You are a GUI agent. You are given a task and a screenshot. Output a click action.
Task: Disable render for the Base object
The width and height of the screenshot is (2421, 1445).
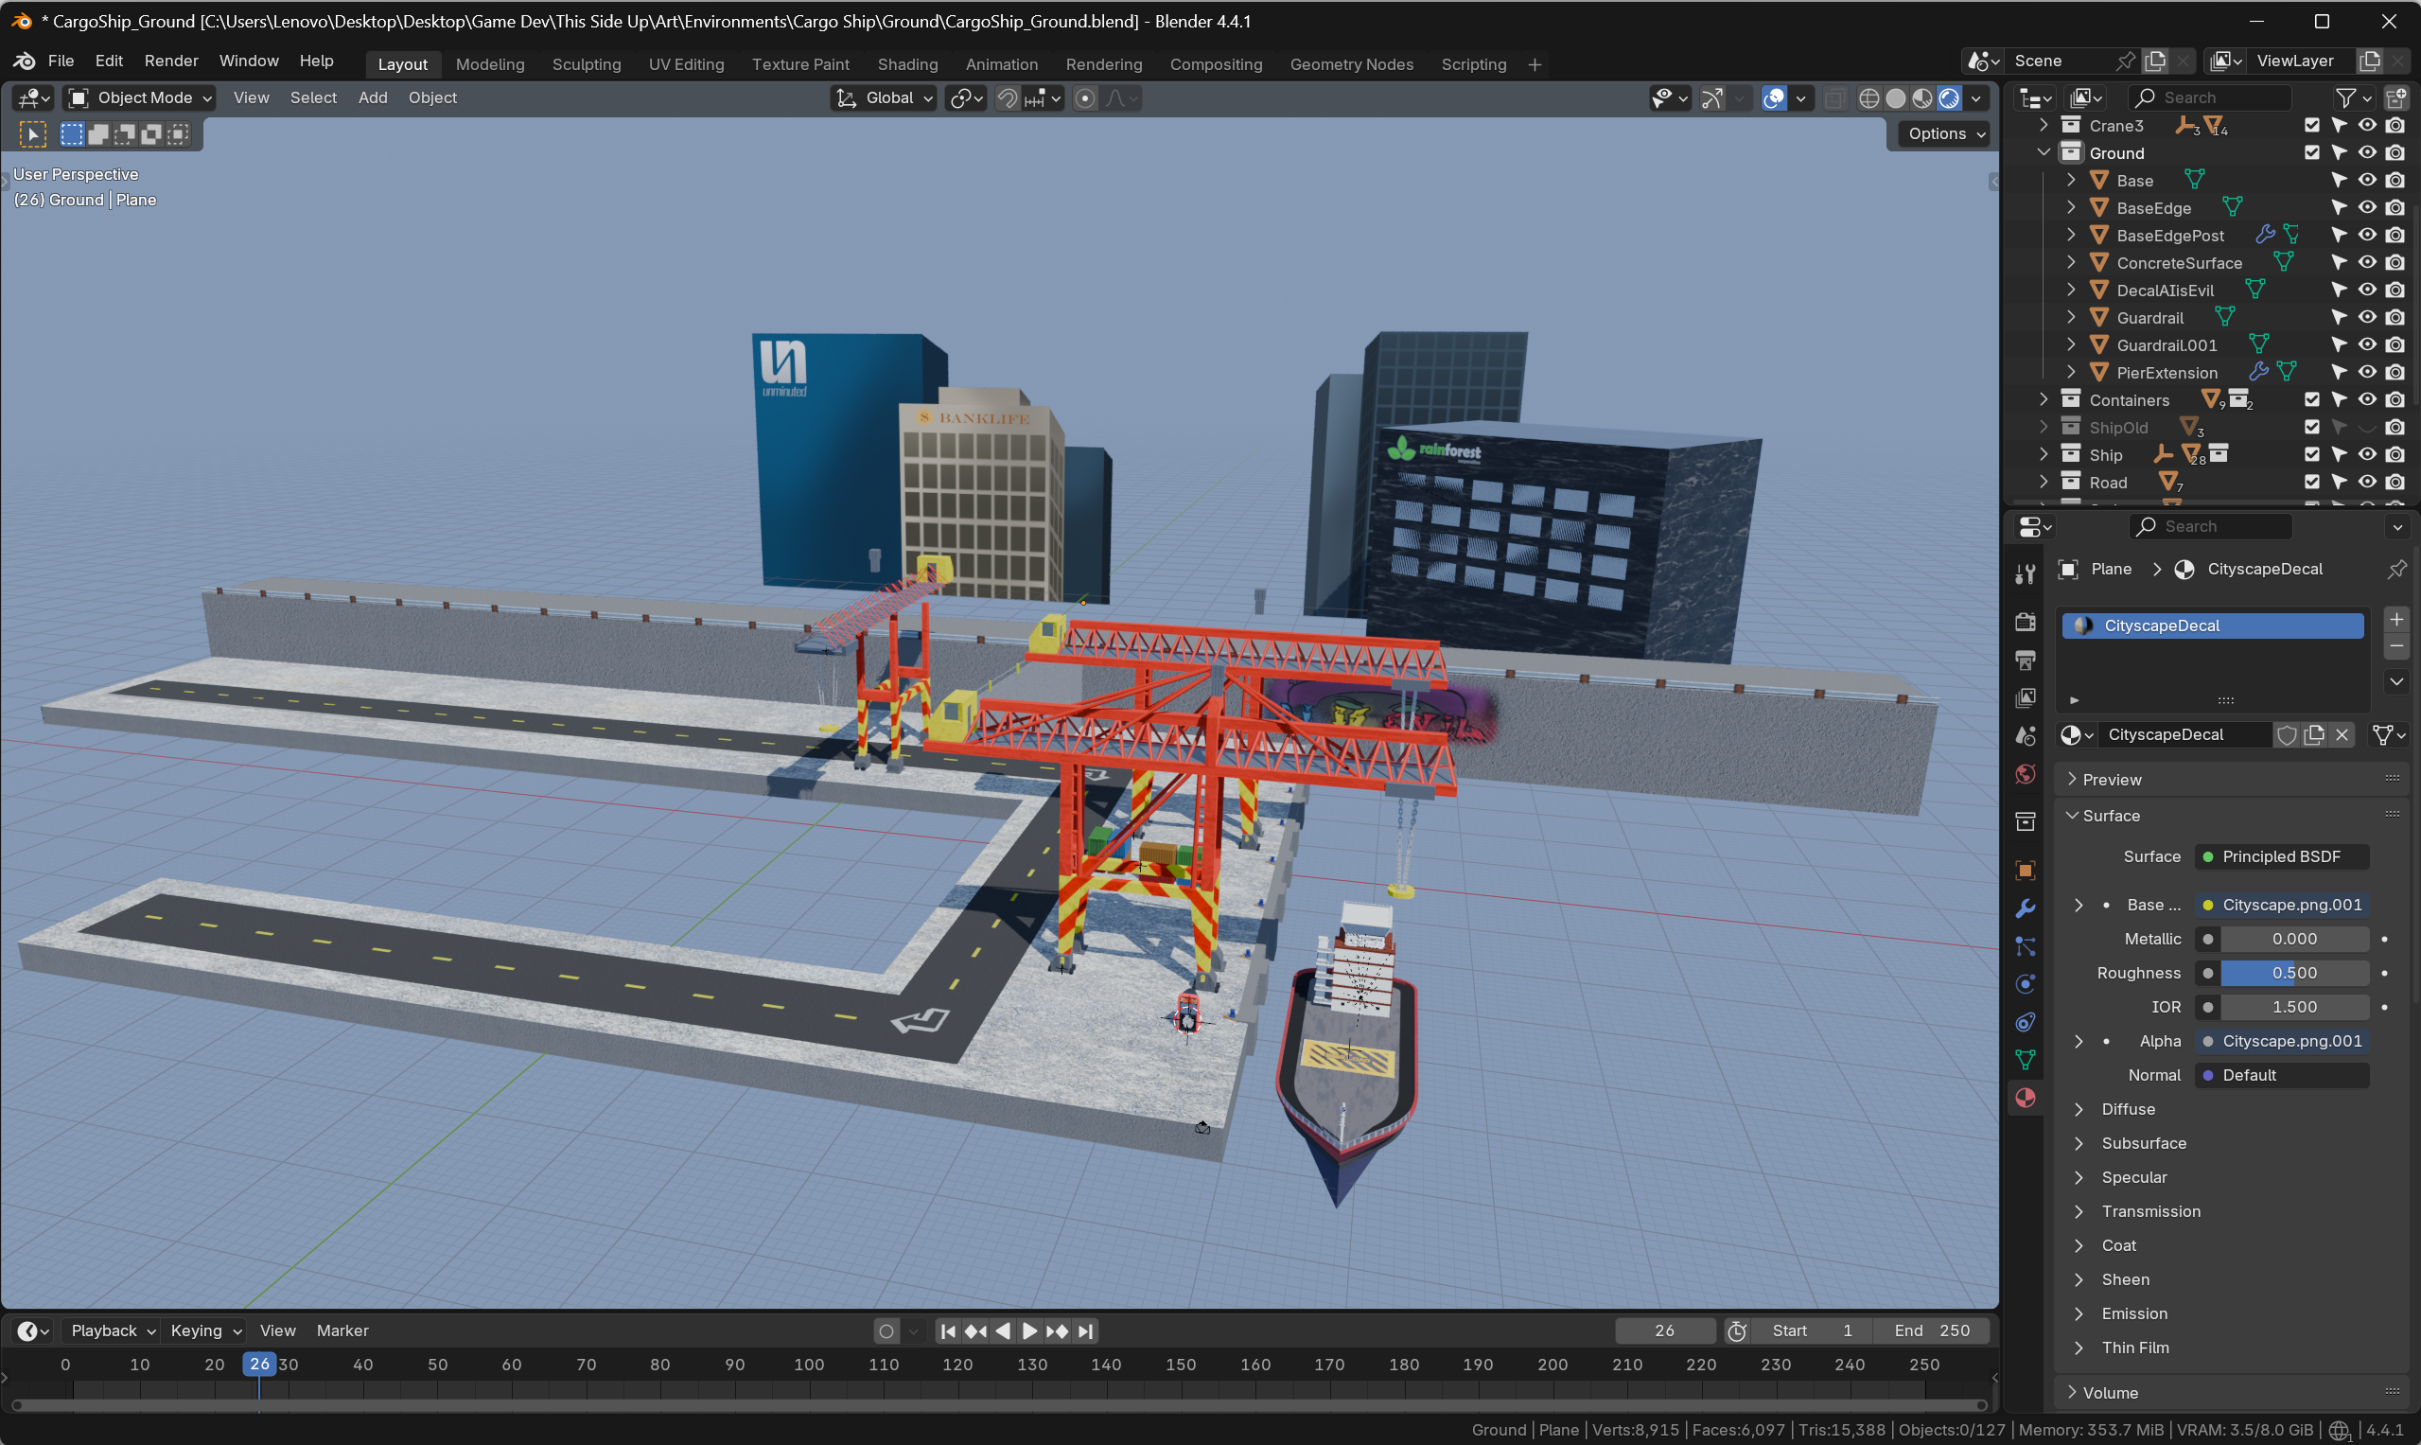point(2395,180)
